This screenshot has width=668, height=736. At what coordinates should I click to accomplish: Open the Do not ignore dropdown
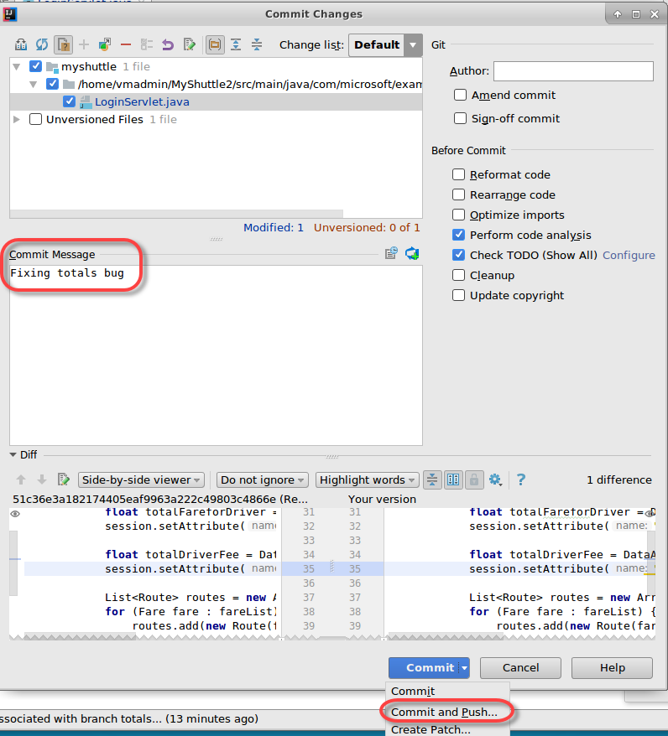click(x=262, y=479)
